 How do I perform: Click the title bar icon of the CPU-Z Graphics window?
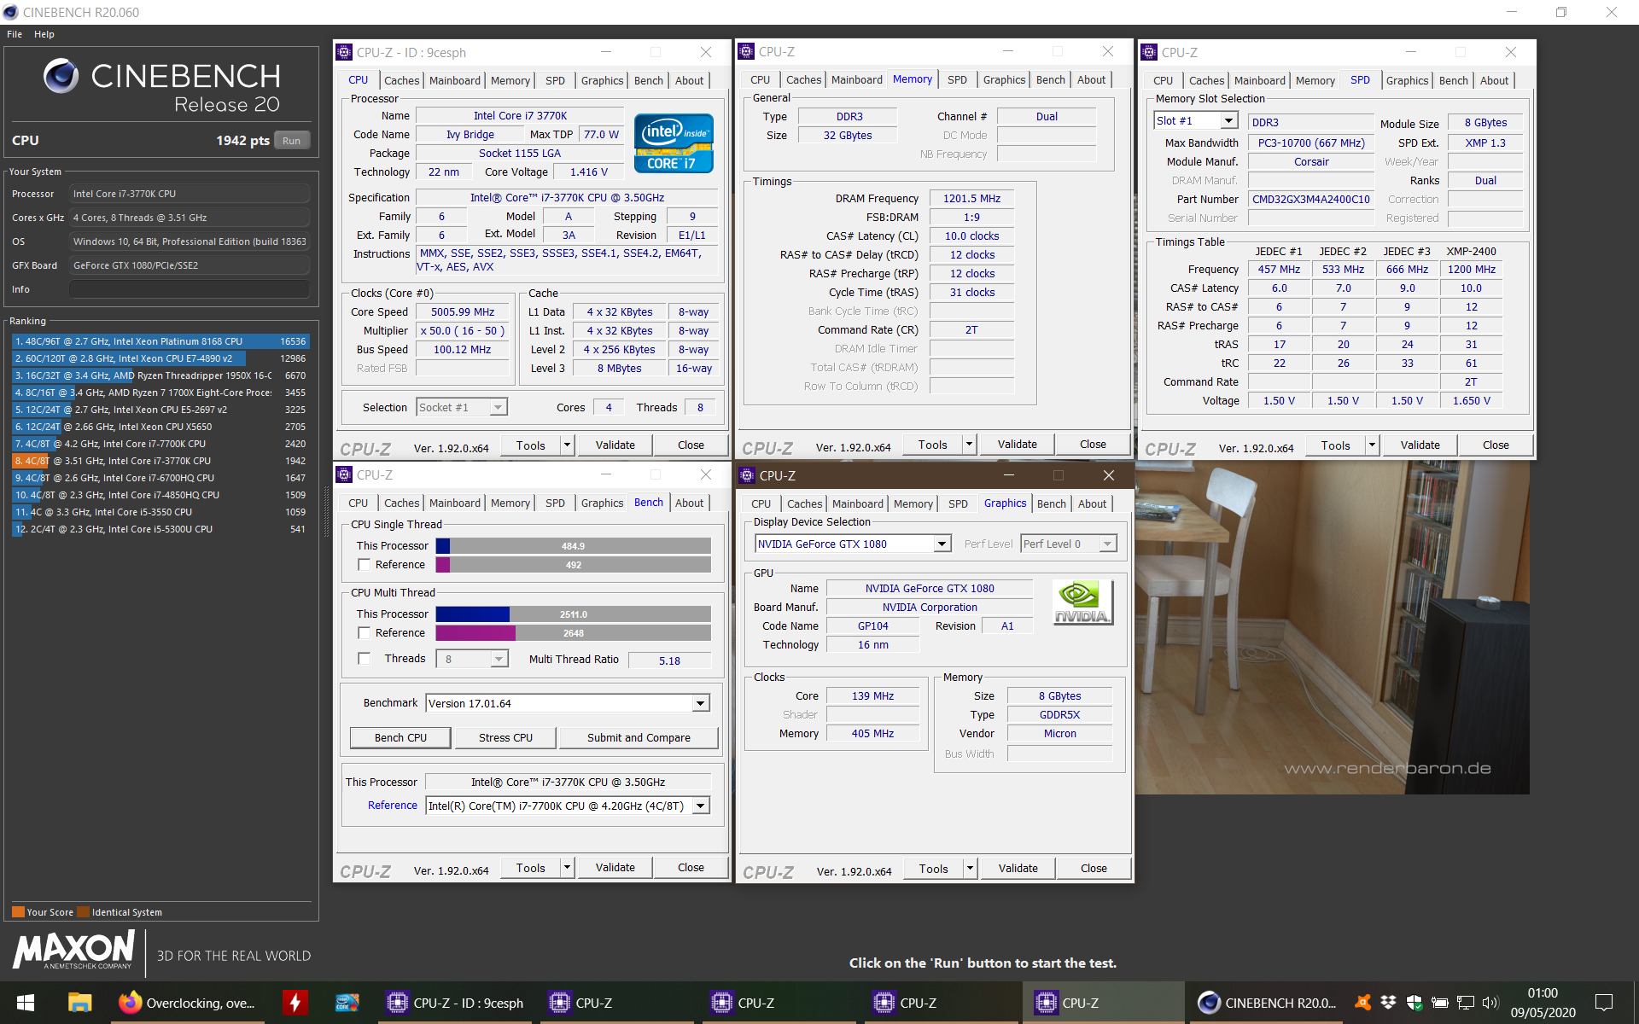pyautogui.click(x=747, y=475)
